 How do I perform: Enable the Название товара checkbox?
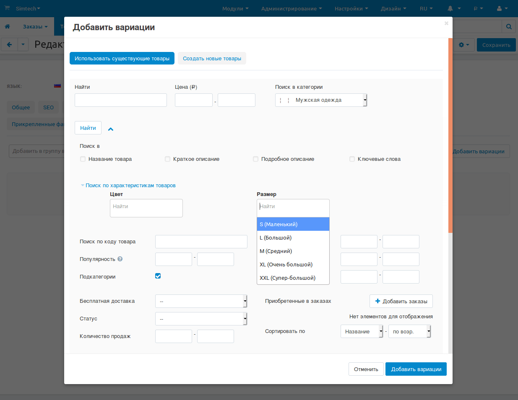click(83, 159)
